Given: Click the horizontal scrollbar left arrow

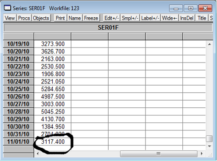Looking at the screenshot, I should (38, 153).
